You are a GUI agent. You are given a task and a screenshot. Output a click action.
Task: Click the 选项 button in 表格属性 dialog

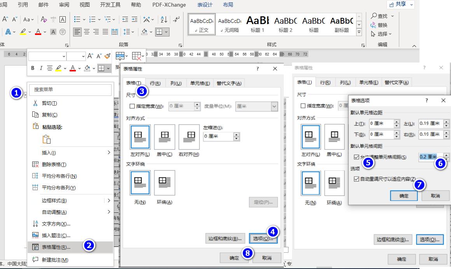263,238
